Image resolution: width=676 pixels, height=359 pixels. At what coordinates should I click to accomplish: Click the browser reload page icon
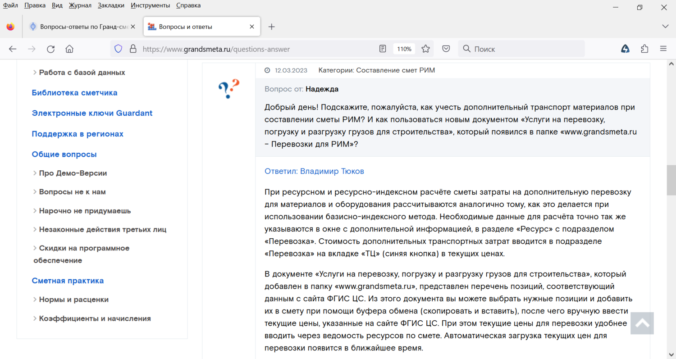(x=50, y=49)
